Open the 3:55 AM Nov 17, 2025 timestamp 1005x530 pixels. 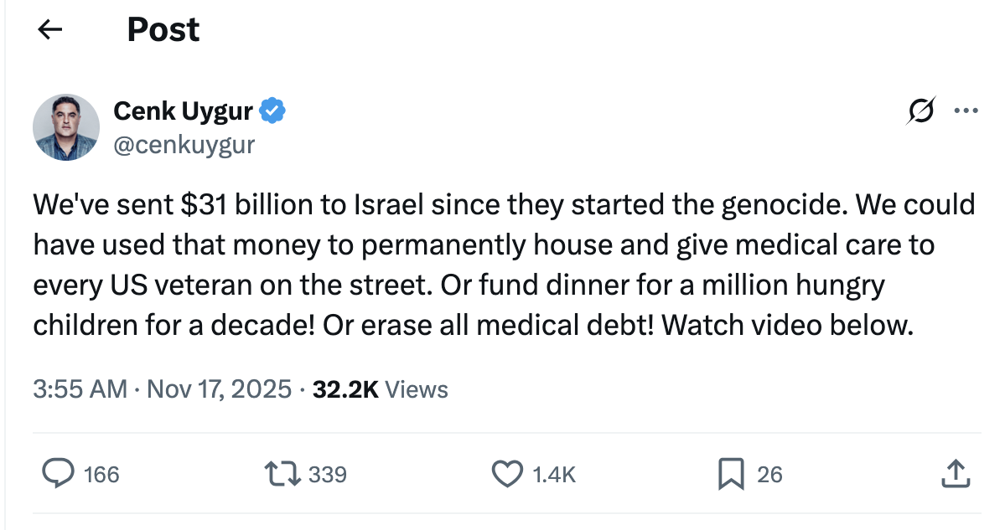click(163, 388)
